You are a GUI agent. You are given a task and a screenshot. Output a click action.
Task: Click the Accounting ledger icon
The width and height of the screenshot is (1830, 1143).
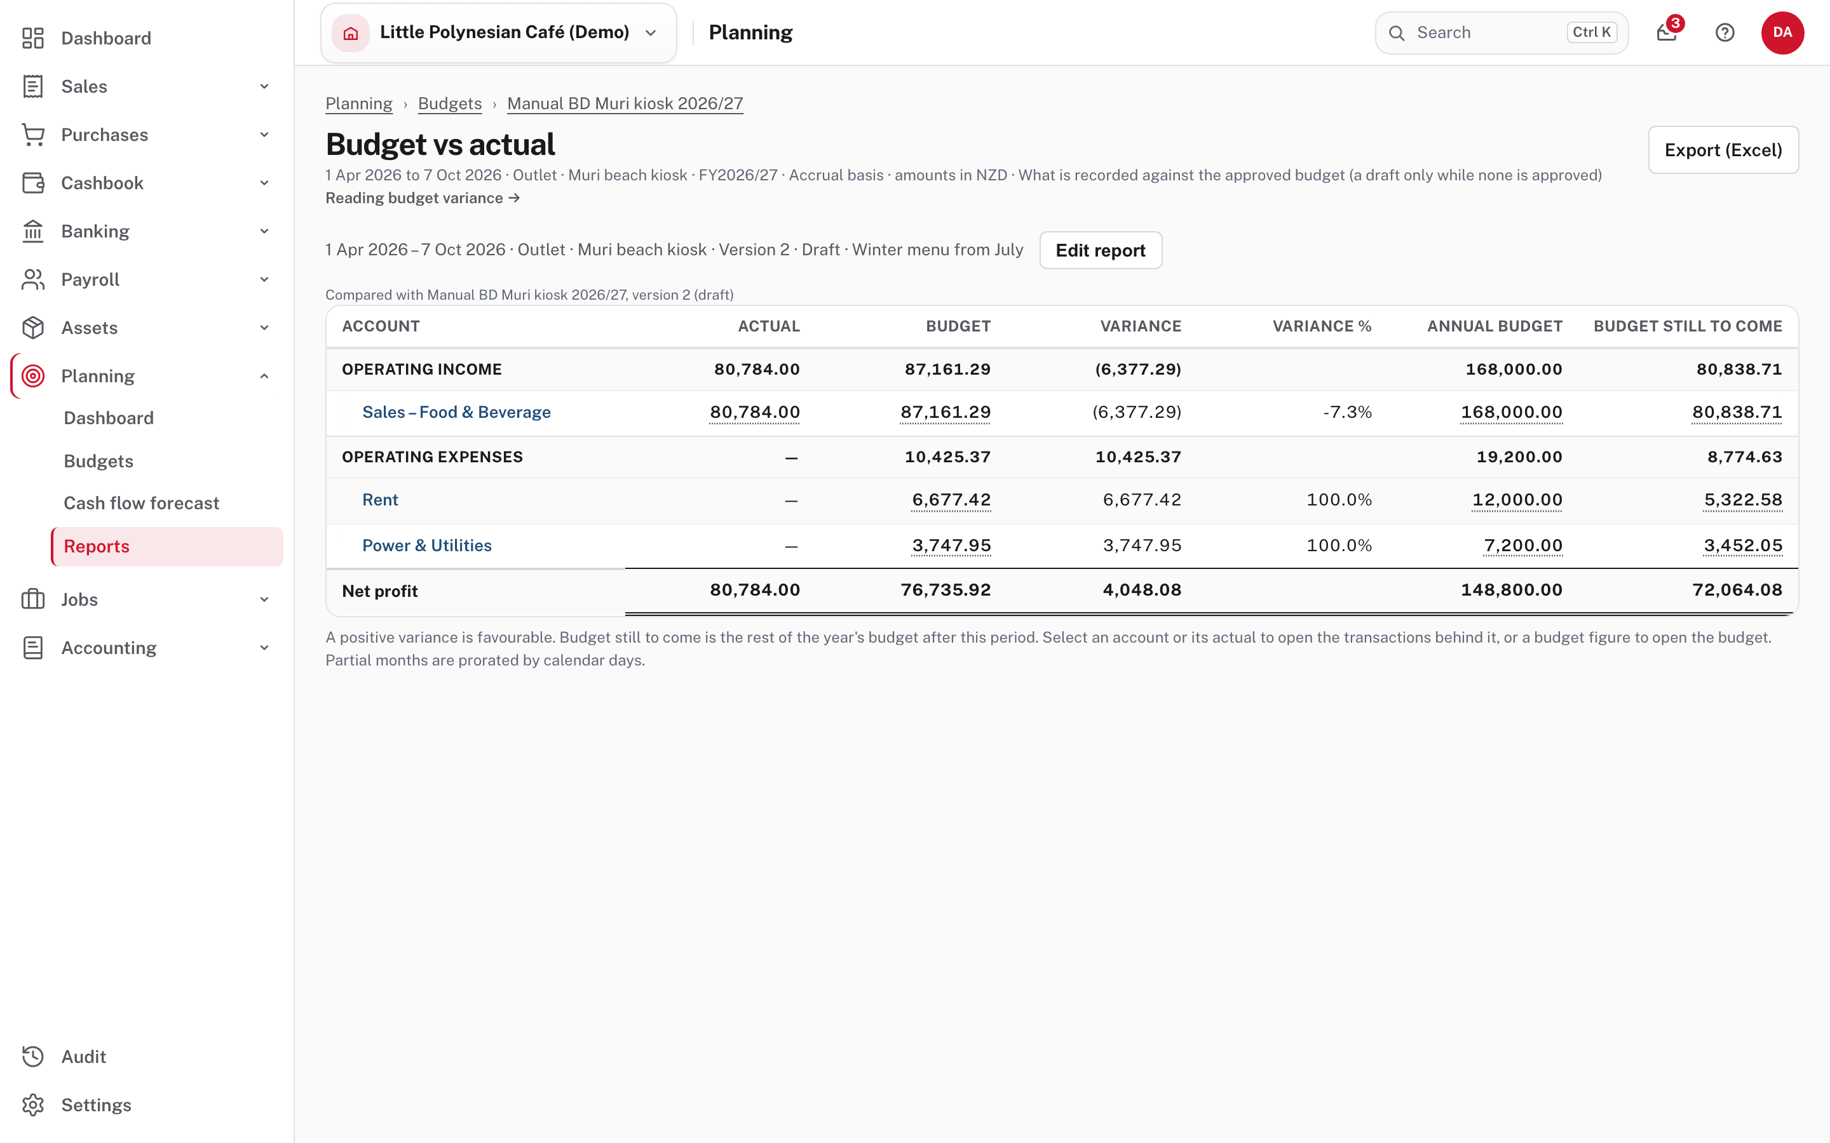(33, 648)
